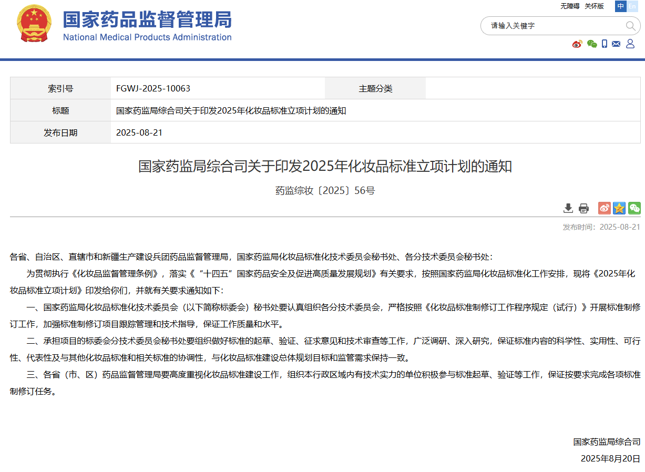The image size is (645, 472).
Task: Click the search magnifier icon
Action: pyautogui.click(x=630, y=26)
